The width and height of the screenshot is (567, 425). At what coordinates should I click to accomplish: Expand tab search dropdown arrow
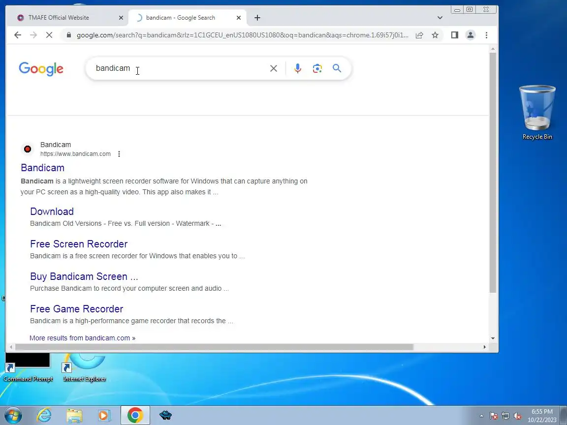click(440, 18)
